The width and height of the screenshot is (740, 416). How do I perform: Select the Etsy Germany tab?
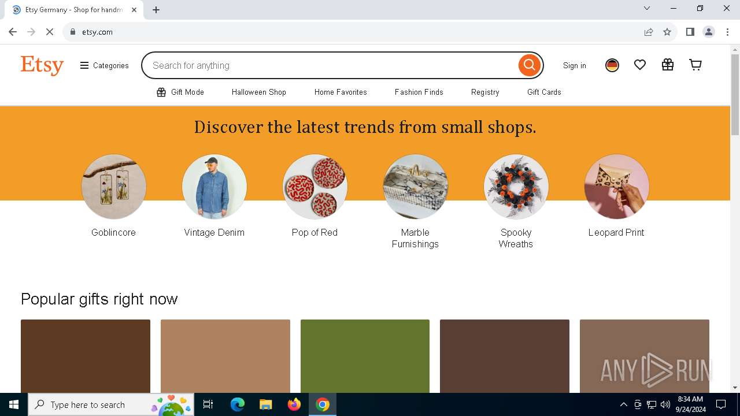click(74, 10)
